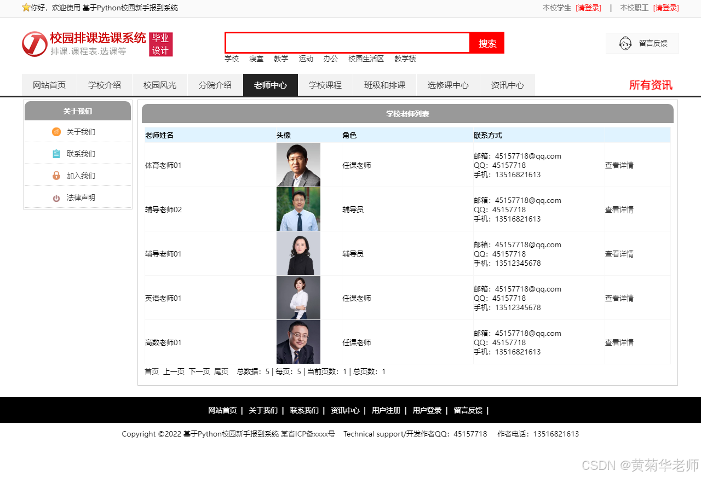
Task: Click inside the search input field
Action: pyautogui.click(x=347, y=43)
